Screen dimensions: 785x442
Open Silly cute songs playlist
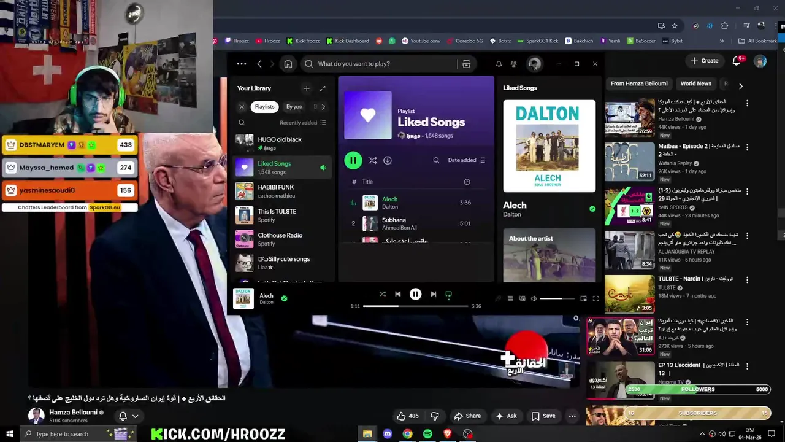point(282,263)
